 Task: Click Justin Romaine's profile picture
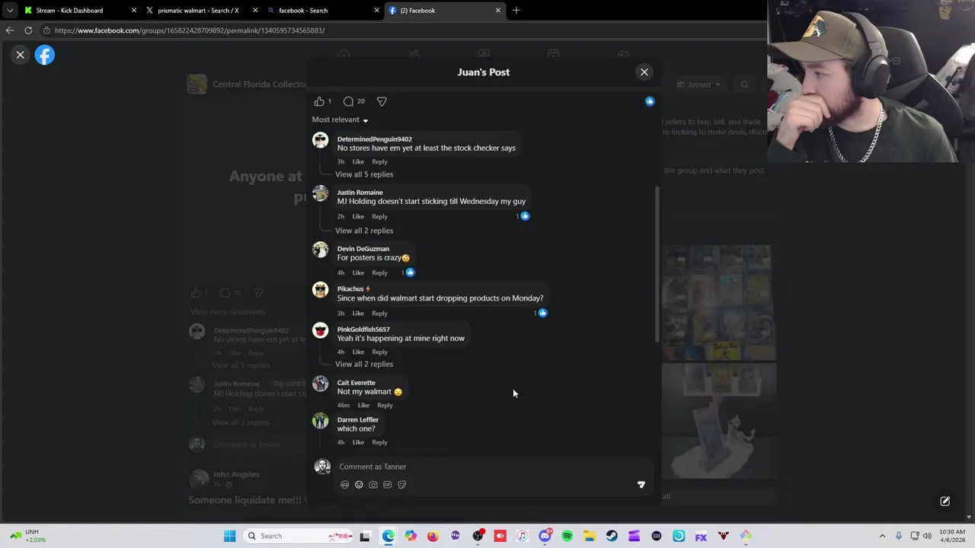point(321,194)
